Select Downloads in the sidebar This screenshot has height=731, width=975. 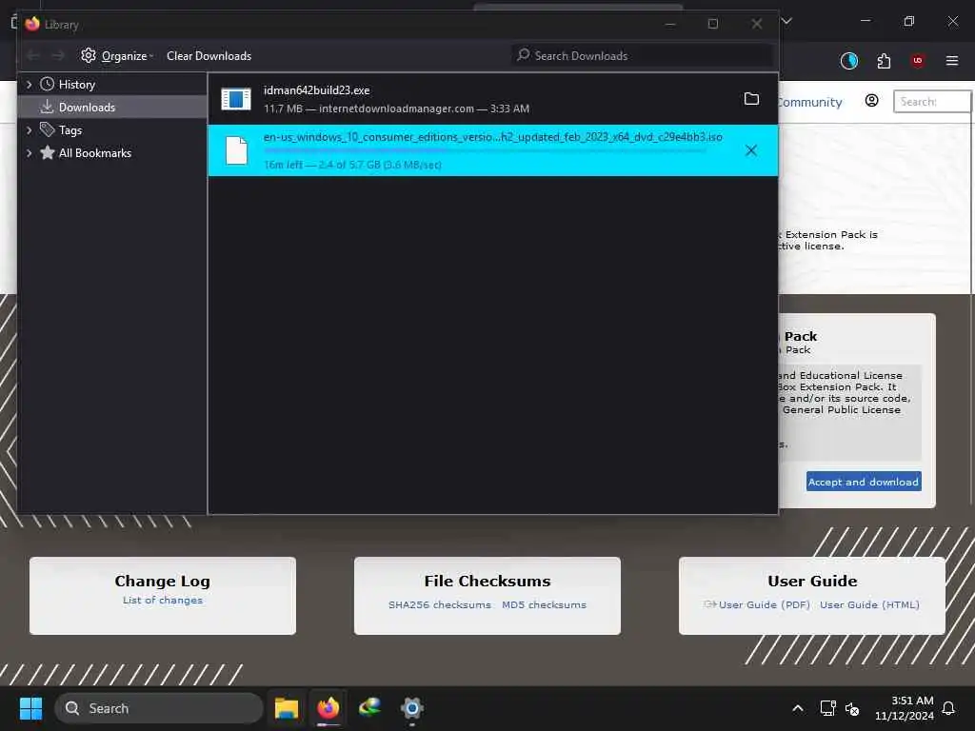[112, 108]
